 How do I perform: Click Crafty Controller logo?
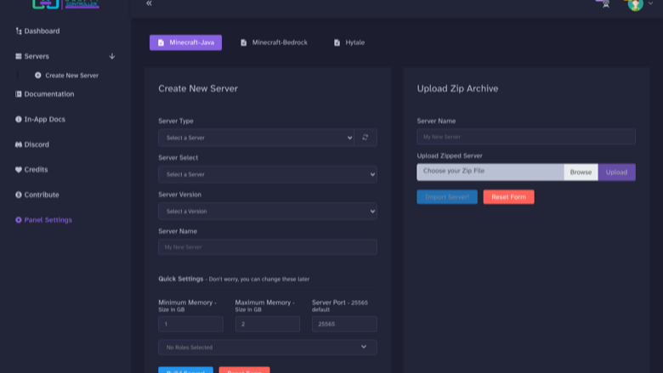pos(66,4)
